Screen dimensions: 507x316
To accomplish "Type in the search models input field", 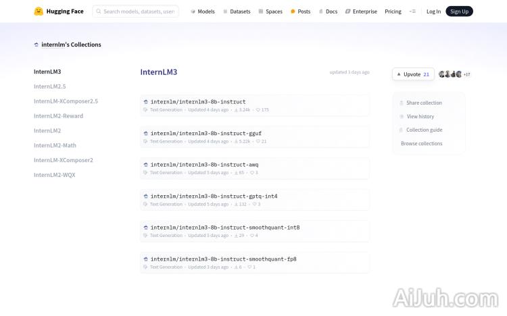I will coord(139,11).
